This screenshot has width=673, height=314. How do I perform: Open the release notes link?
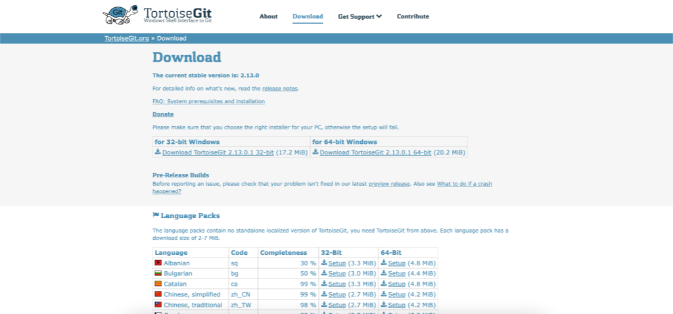point(279,89)
